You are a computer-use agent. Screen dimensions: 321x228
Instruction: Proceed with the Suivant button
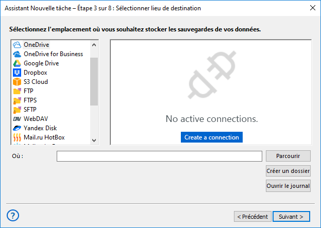[x=291, y=216]
